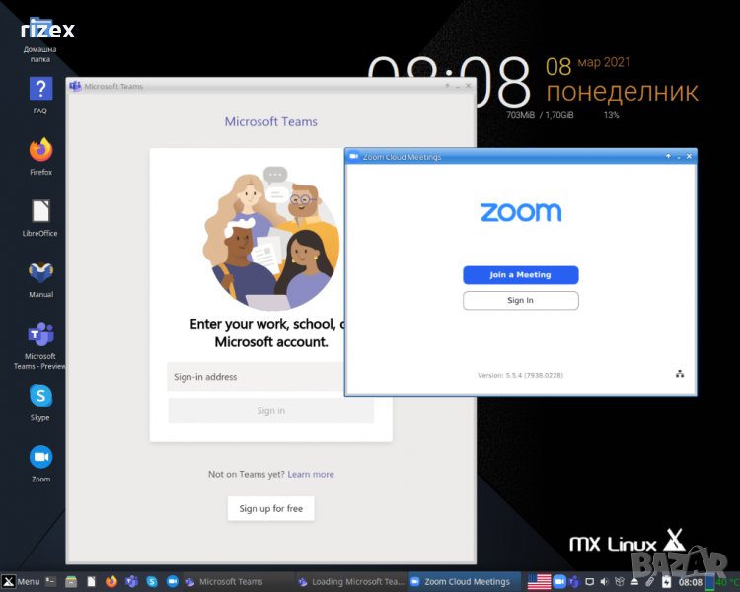Click the US flag keyboard layout indicator
740x592 pixels.
coord(539,582)
